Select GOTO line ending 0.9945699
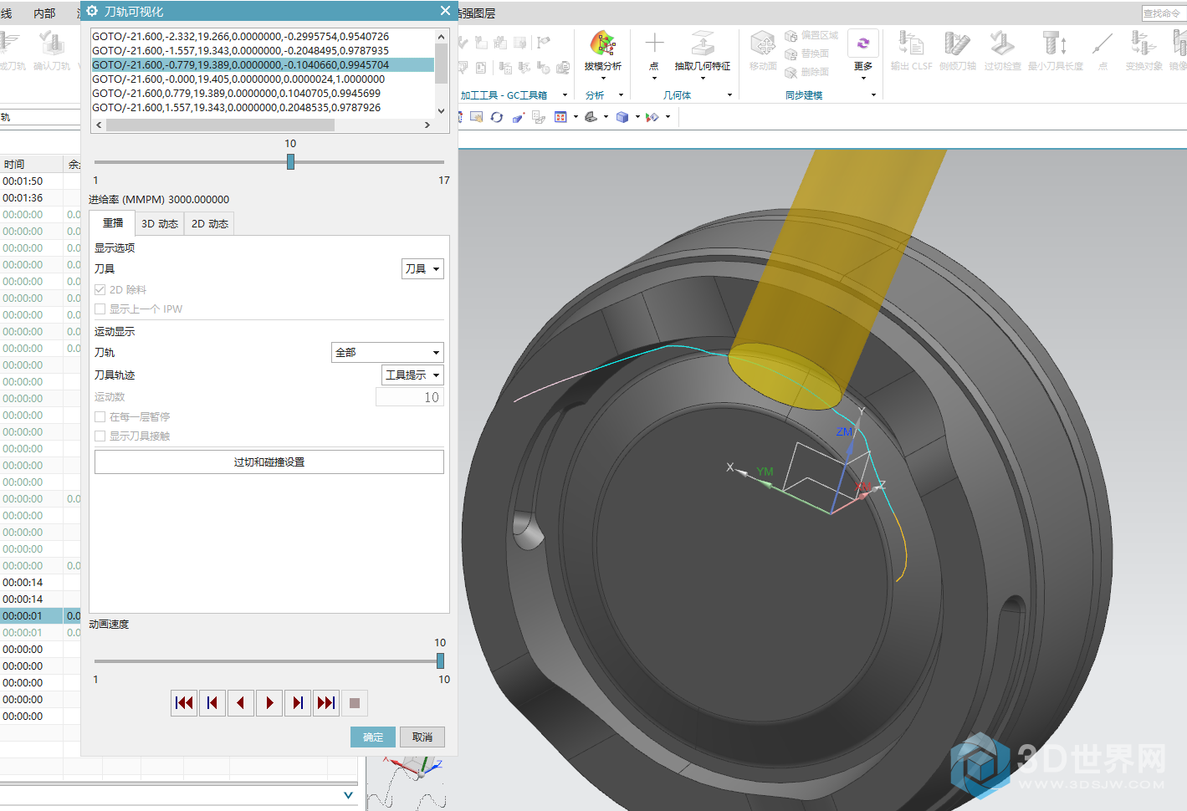The image size is (1187, 811). [x=263, y=93]
